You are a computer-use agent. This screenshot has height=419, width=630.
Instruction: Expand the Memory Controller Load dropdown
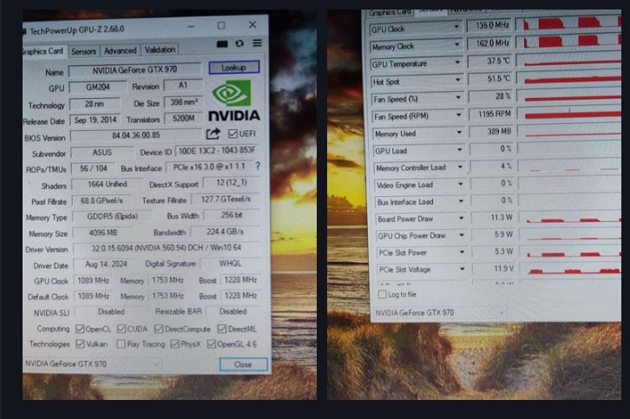[x=460, y=167]
